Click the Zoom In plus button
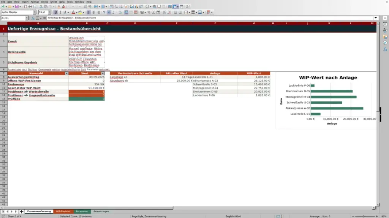 click(x=376, y=216)
